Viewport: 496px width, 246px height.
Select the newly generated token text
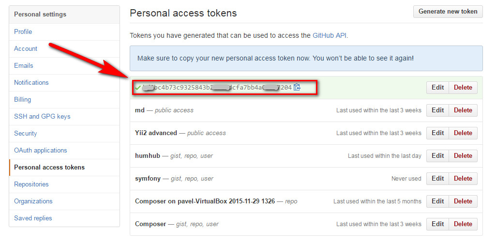217,88
